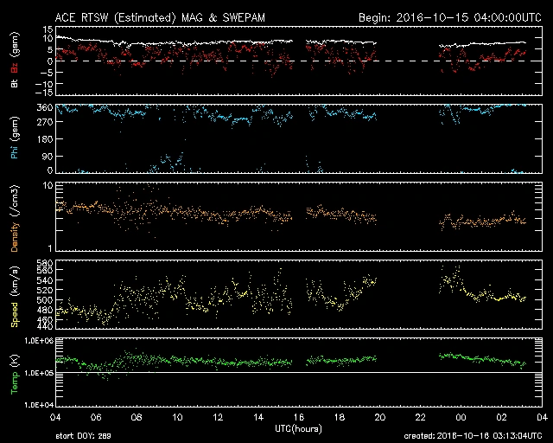Click the '1.0E+05' tick on the Temp axis

[39, 373]
